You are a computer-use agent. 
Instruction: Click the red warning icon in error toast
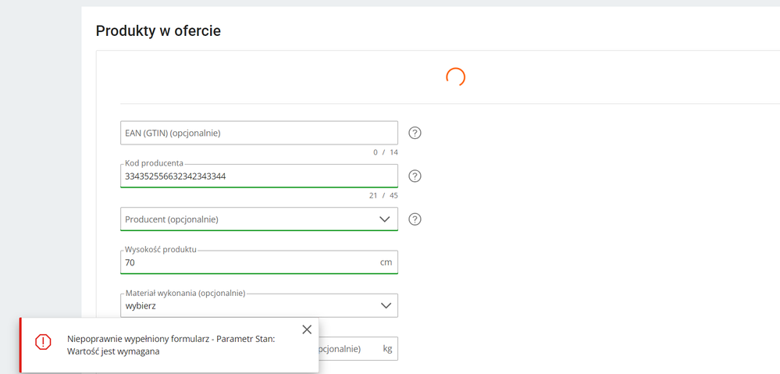(x=43, y=342)
